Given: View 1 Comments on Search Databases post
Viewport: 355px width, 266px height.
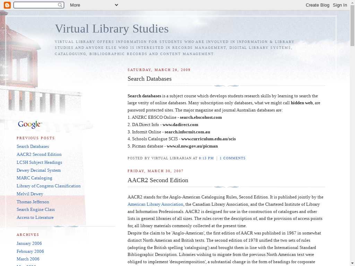Looking at the screenshot, I should (x=232, y=158).
